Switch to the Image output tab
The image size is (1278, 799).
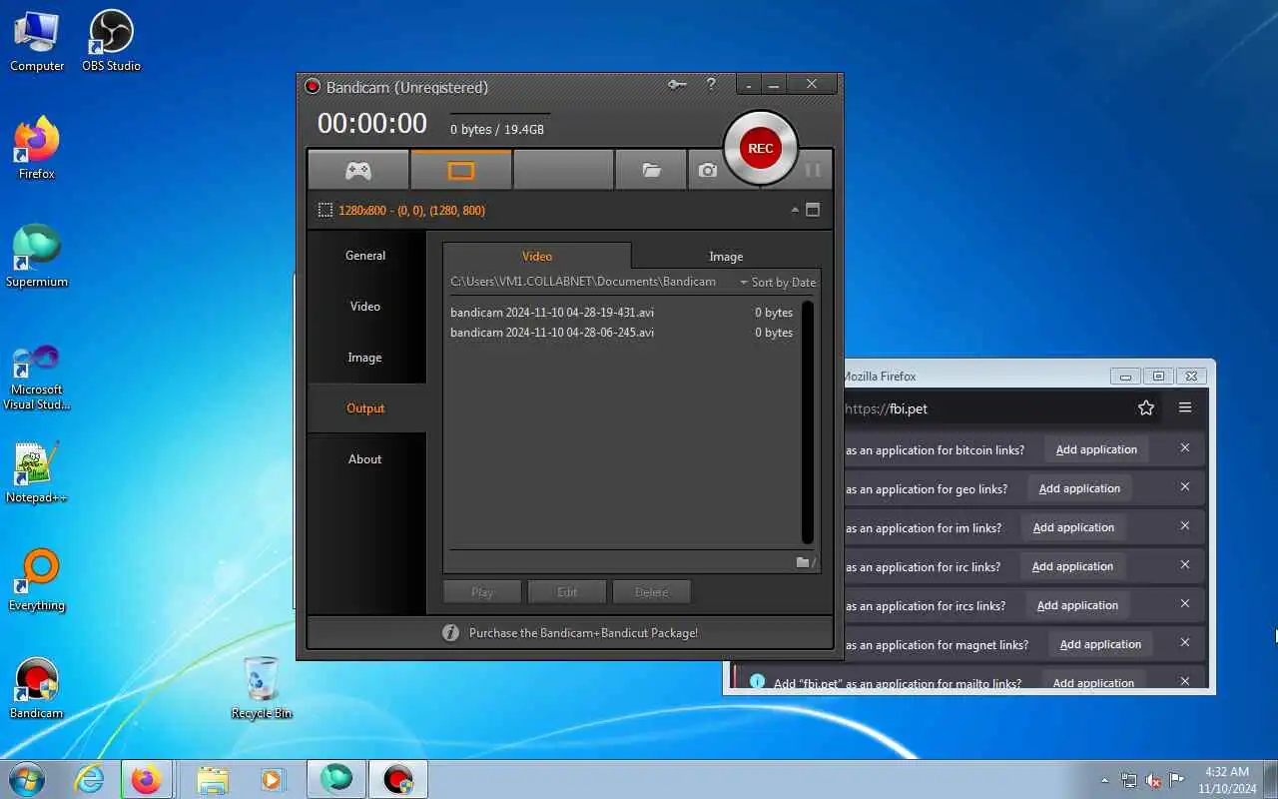[726, 256]
